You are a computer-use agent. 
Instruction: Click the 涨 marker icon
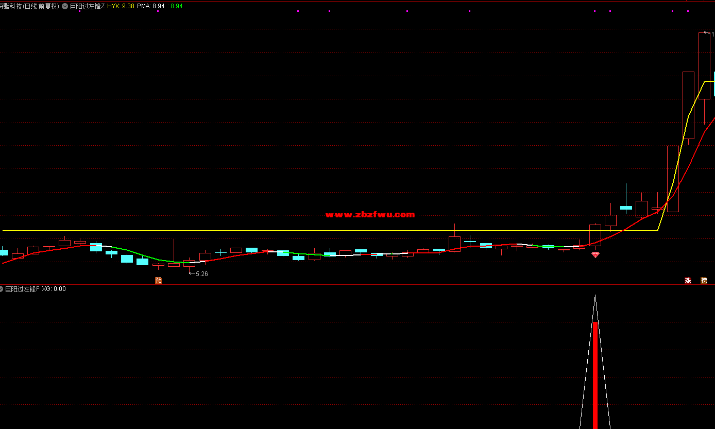tap(688, 280)
